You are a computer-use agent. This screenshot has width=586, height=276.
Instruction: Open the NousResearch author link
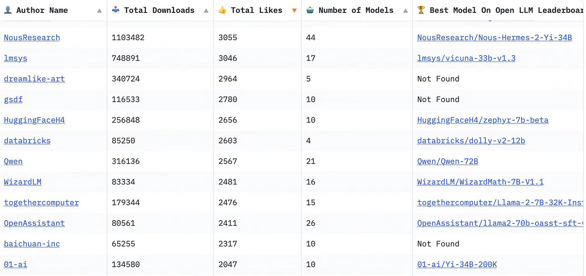click(x=32, y=38)
